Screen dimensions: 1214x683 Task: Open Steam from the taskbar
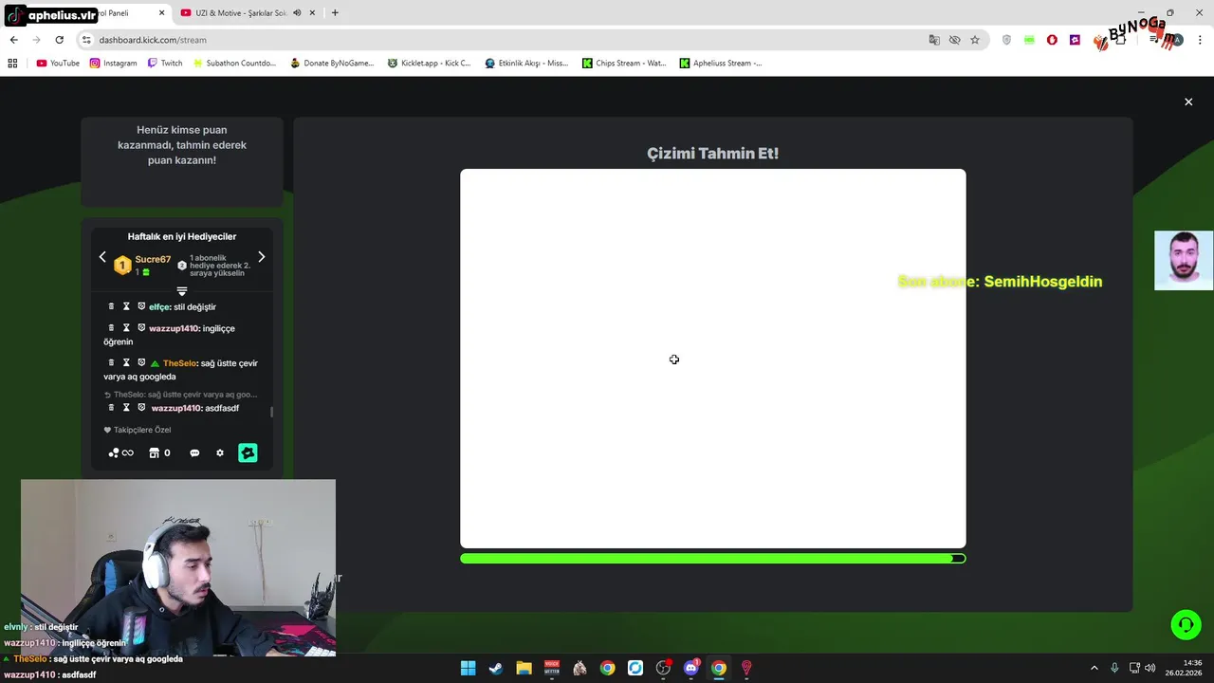tap(495, 668)
